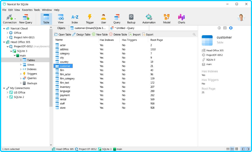This screenshot has width=252, height=152.
Task: Open the Backup toolbar icon
Action: pyautogui.click(x=131, y=19)
